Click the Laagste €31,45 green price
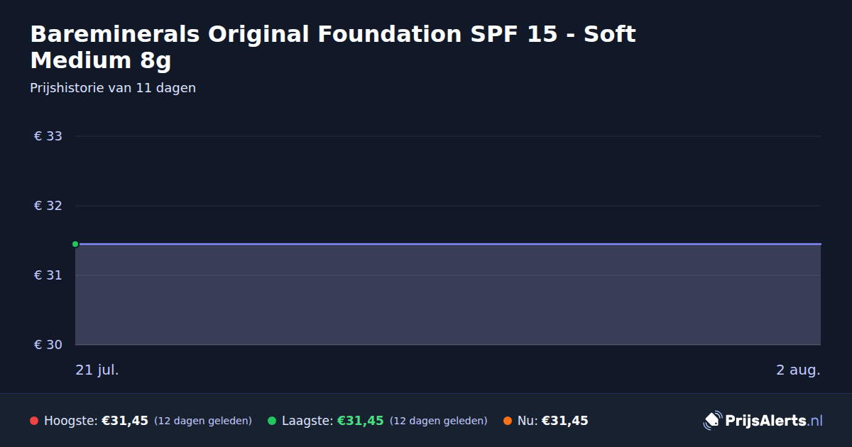The height and width of the screenshot is (447, 852). click(x=361, y=421)
